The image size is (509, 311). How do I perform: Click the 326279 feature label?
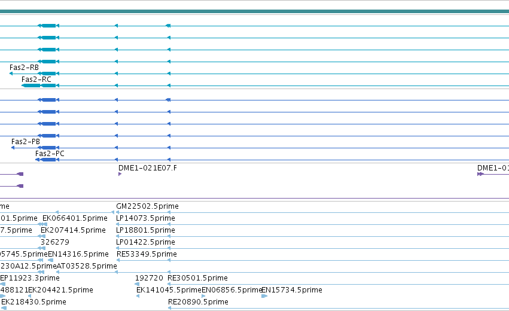55,242
